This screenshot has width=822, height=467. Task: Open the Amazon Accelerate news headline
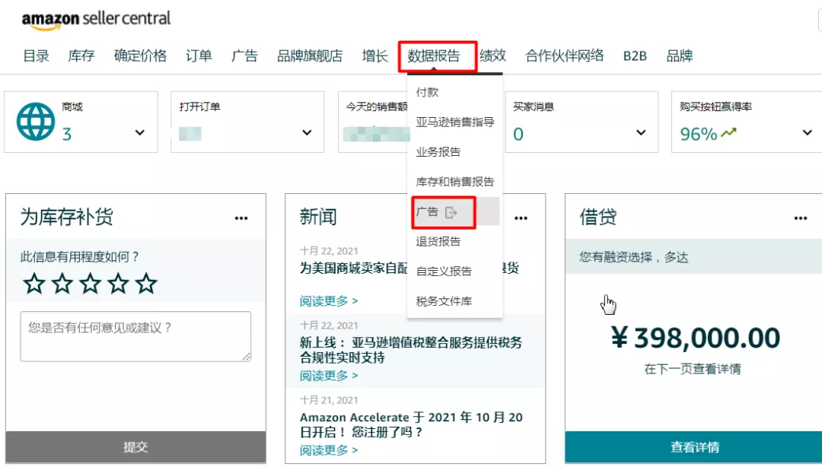[x=411, y=424]
